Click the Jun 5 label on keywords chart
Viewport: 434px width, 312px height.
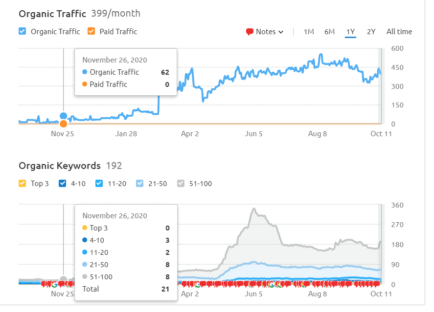pos(253,294)
